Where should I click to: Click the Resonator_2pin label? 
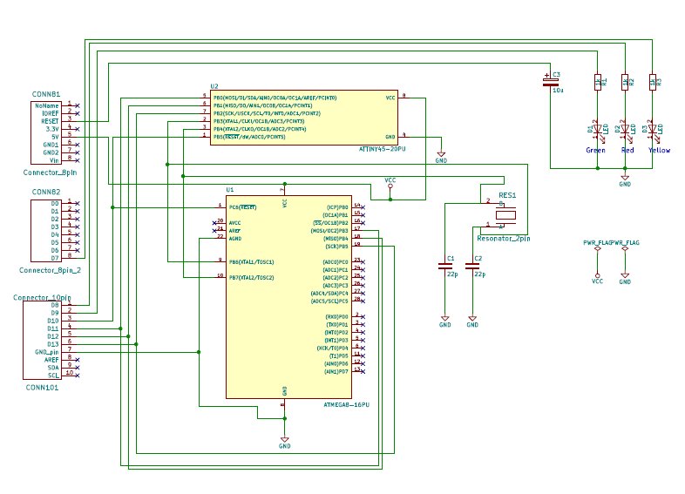[x=504, y=239]
